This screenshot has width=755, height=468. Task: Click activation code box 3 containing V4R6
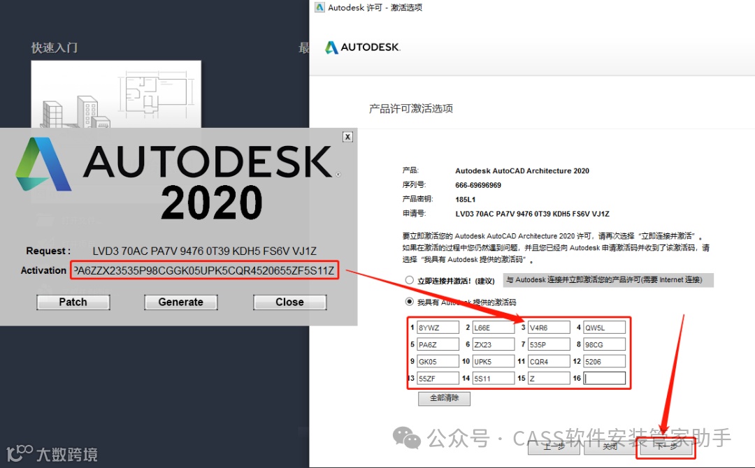(549, 328)
